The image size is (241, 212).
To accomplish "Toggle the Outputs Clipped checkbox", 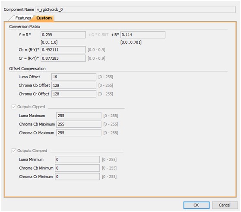I will point(14,107).
